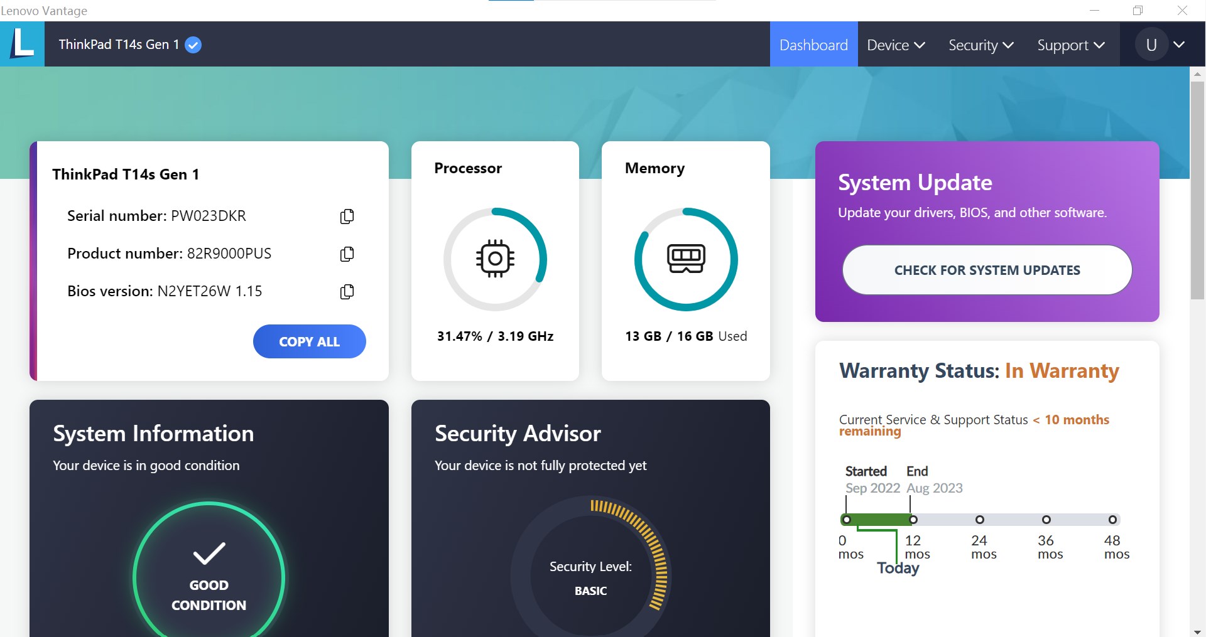The image size is (1206, 637).
Task: Click the scrollbar down arrow
Action: click(1197, 631)
